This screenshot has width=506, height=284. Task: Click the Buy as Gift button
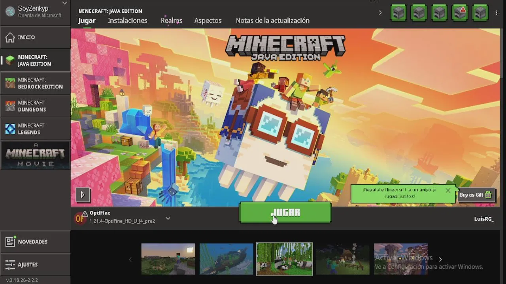[x=476, y=195]
